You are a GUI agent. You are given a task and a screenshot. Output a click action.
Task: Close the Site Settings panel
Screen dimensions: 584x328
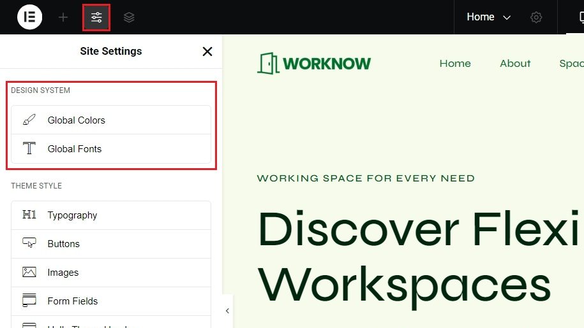point(207,52)
